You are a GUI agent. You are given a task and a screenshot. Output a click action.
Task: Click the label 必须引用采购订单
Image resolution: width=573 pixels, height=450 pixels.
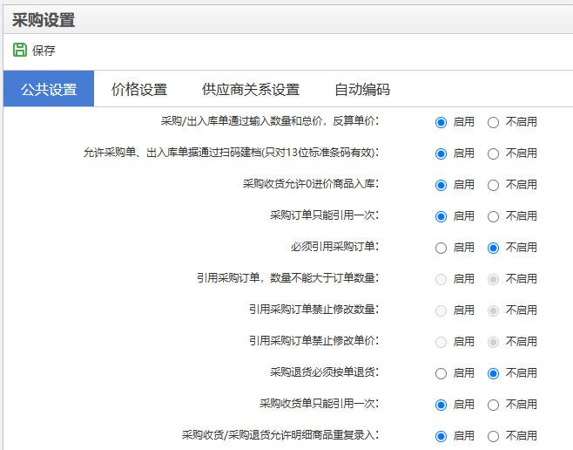coord(334,247)
